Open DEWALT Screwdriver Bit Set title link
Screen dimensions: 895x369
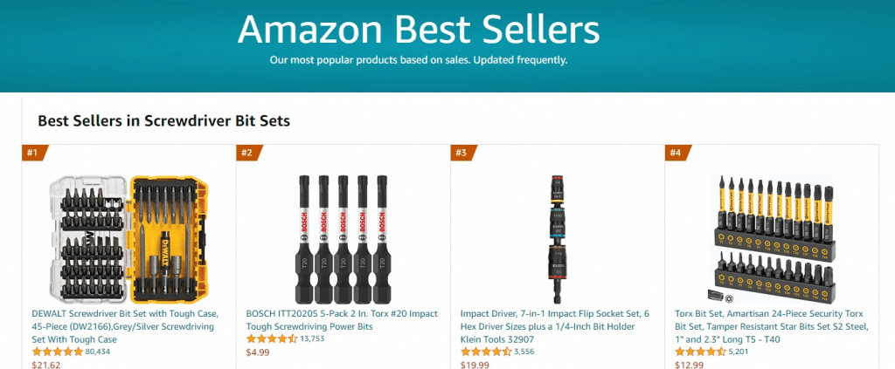[x=125, y=326]
